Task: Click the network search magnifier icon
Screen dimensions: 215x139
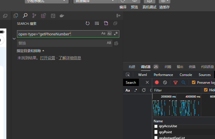Action: point(184,82)
